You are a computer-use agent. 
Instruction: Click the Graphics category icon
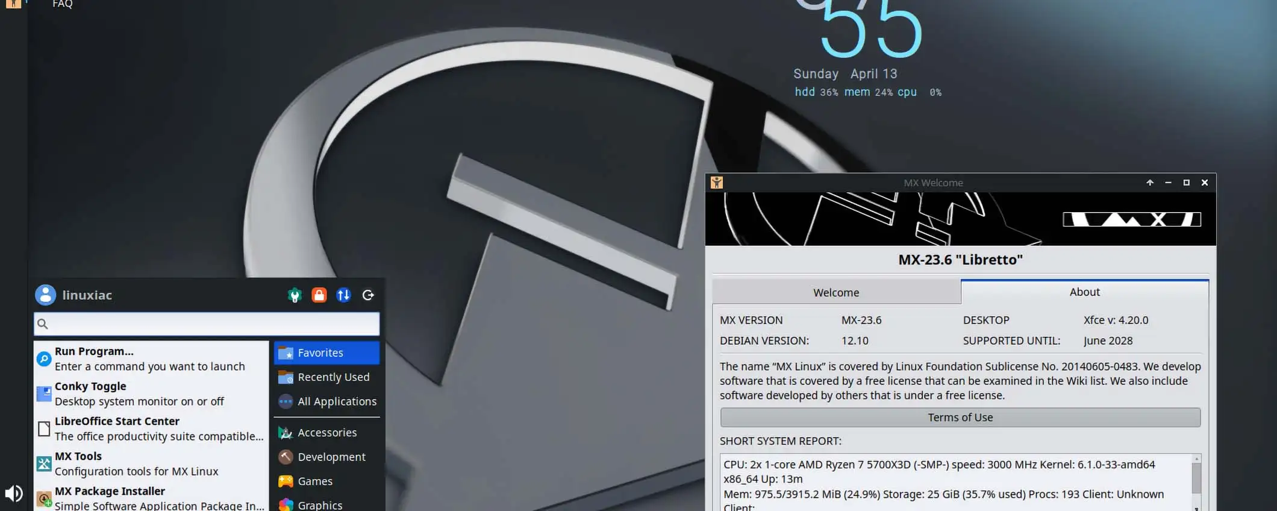(x=286, y=505)
